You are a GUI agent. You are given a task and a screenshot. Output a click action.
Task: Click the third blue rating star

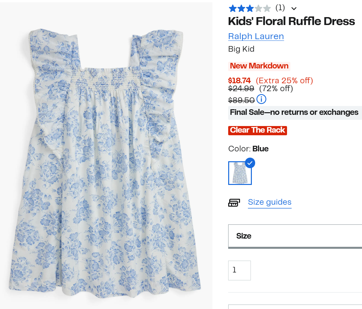click(x=250, y=9)
